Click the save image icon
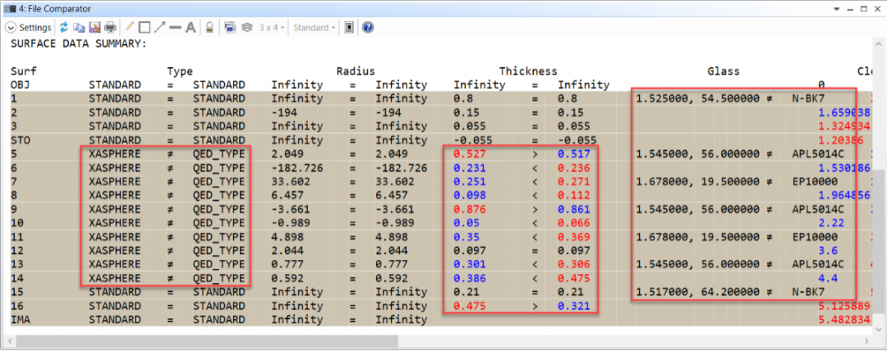 click(94, 28)
